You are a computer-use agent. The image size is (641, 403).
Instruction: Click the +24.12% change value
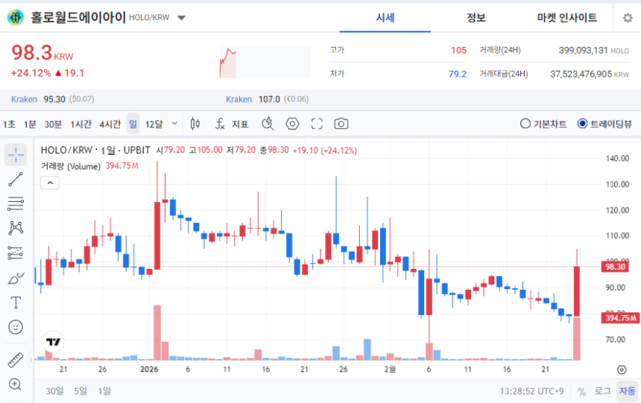tap(31, 73)
